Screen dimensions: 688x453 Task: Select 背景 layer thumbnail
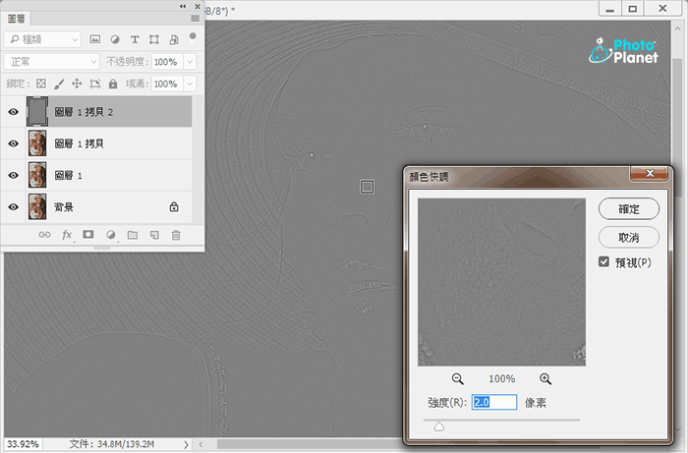37,206
